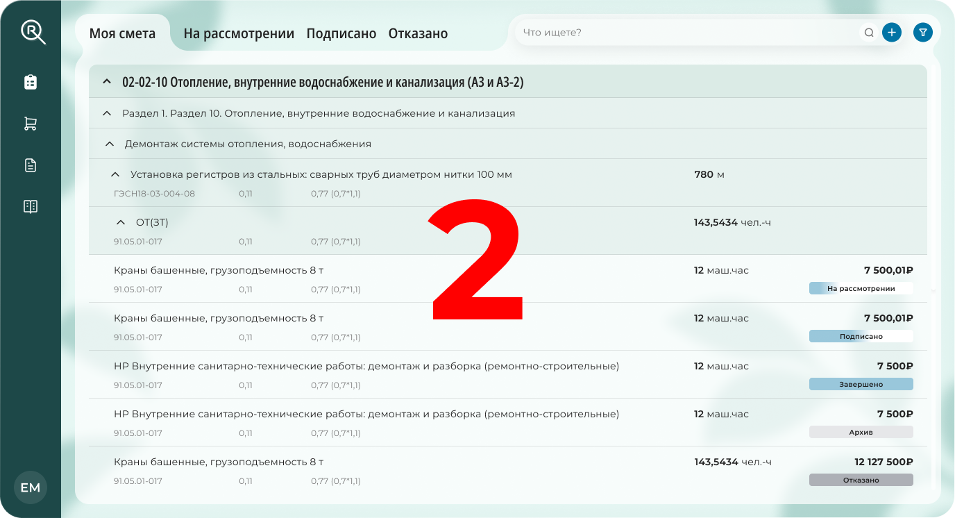The width and height of the screenshot is (955, 518).
Task: Click the Завершено status badge
Action: pyautogui.click(x=861, y=383)
